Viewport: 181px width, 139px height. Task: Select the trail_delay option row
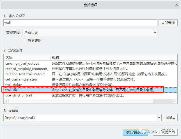(90, 84)
